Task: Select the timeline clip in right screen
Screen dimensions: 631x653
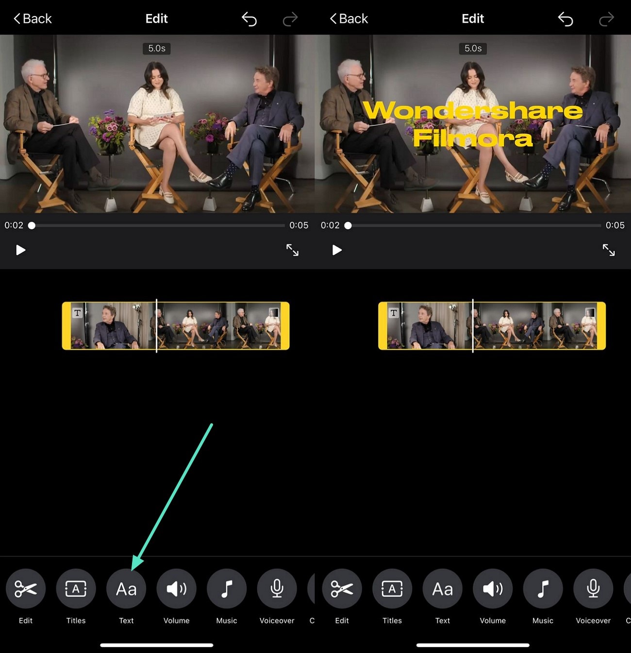Action: [x=492, y=326]
